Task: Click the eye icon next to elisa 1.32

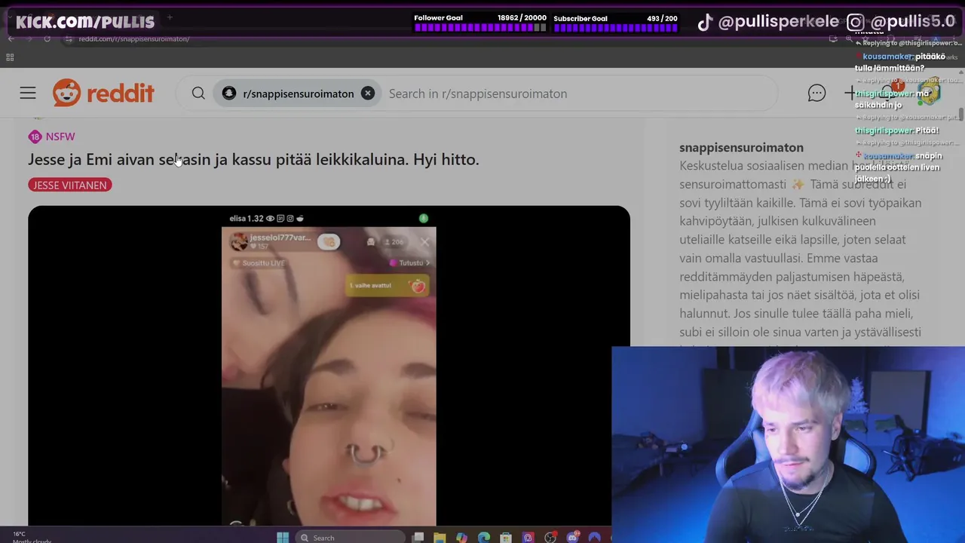Action: [x=270, y=219]
